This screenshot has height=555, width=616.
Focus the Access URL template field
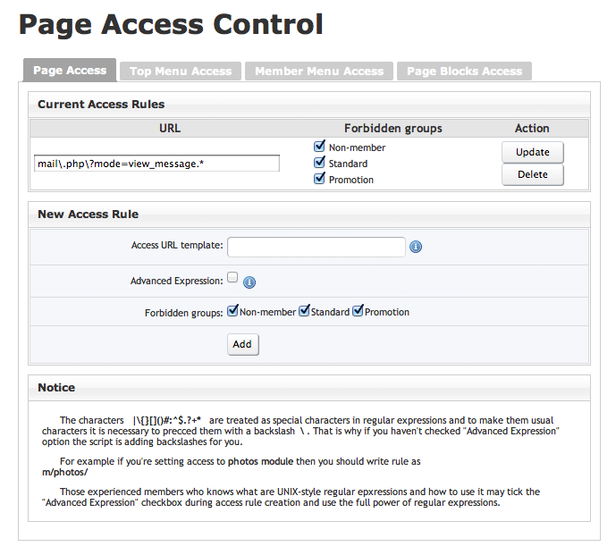click(x=316, y=247)
